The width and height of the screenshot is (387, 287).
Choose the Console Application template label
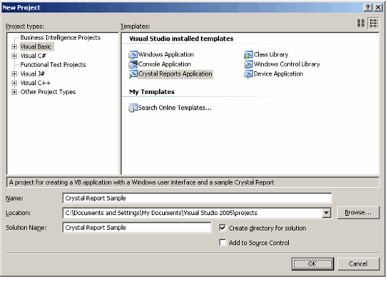165,65
